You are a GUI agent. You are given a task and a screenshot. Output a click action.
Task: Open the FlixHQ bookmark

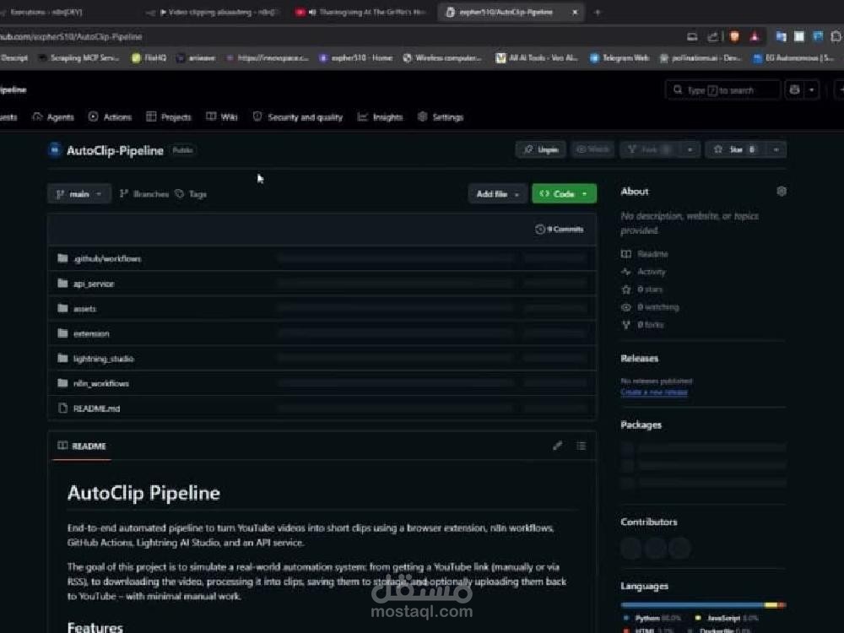(x=149, y=57)
